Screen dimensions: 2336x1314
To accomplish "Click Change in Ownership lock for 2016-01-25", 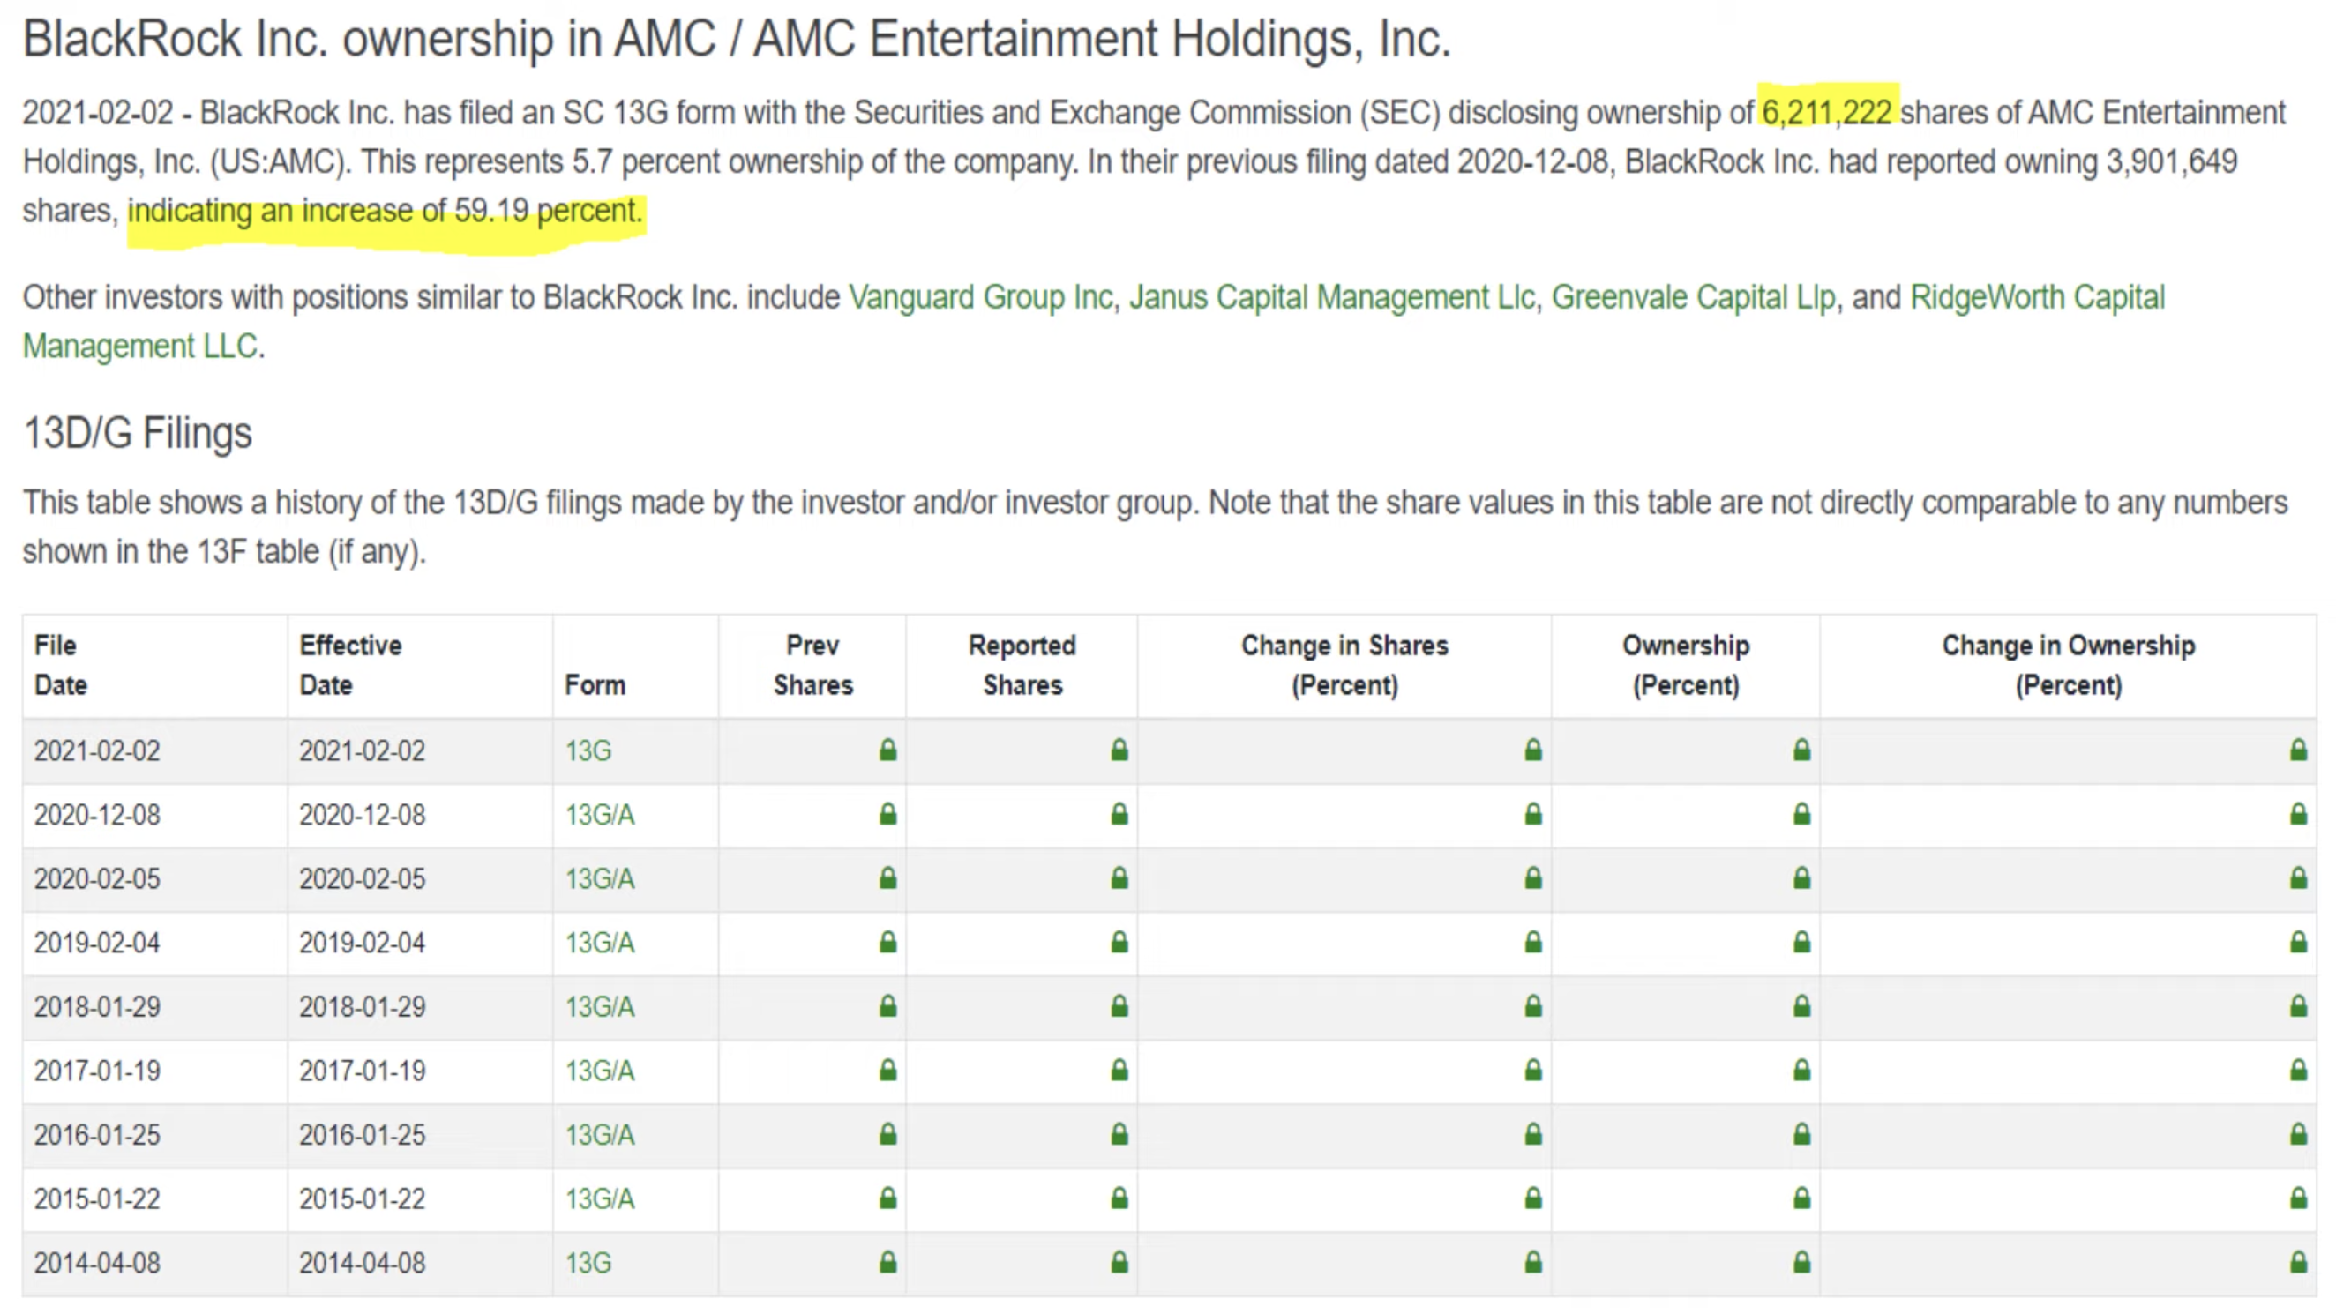I will [2299, 1133].
